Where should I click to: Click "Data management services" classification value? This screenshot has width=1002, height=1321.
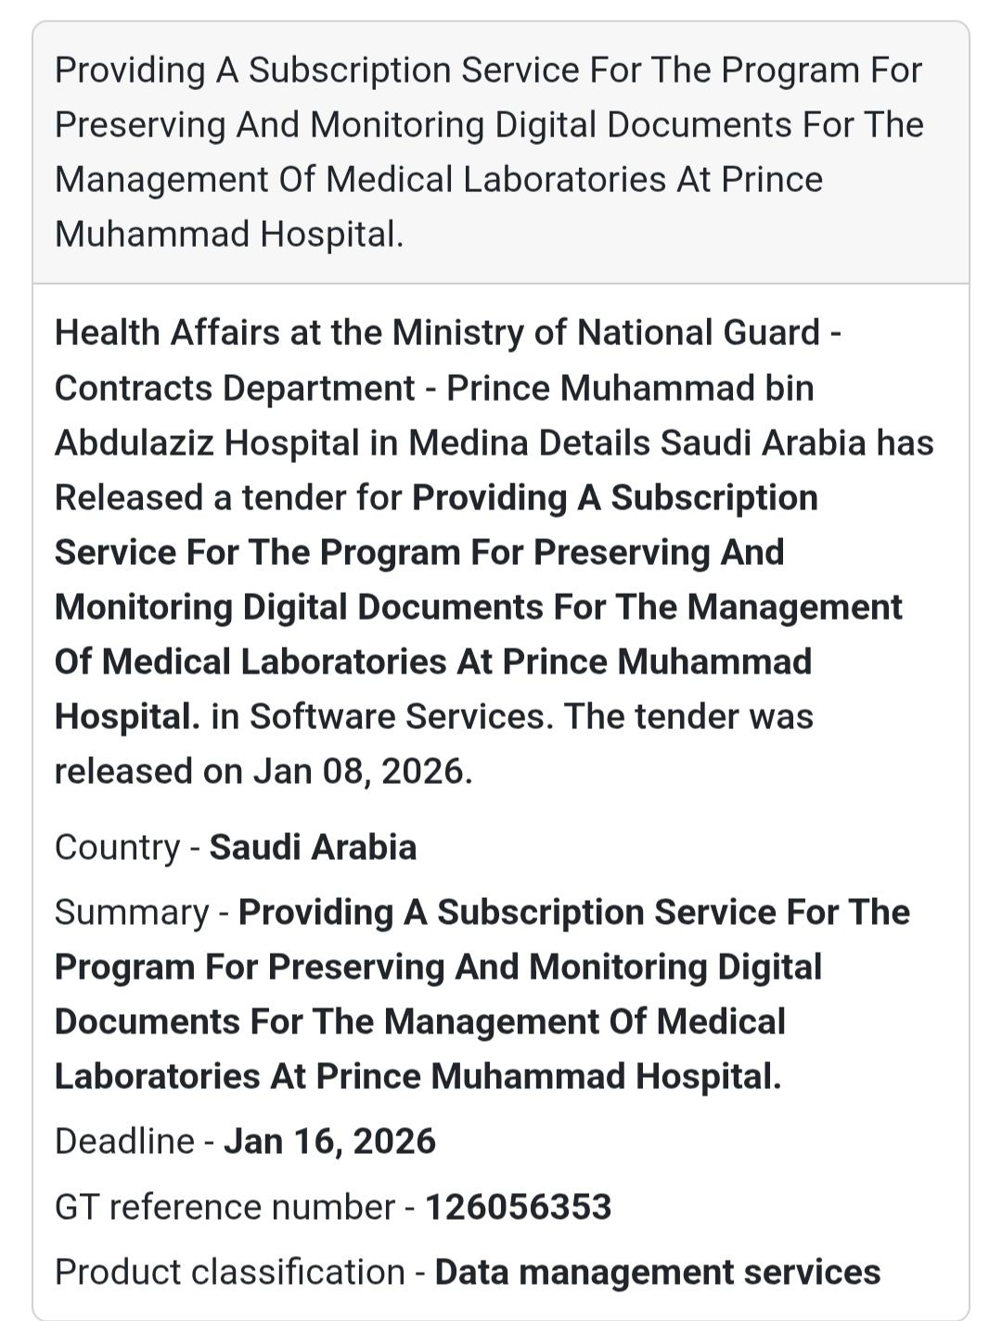coord(657,1272)
